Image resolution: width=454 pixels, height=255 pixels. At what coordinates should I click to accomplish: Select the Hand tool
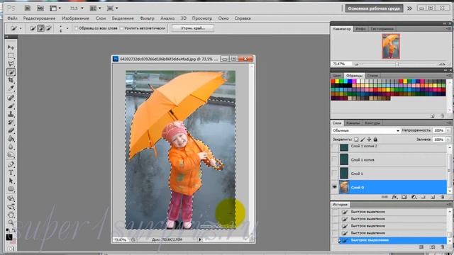(x=11, y=215)
